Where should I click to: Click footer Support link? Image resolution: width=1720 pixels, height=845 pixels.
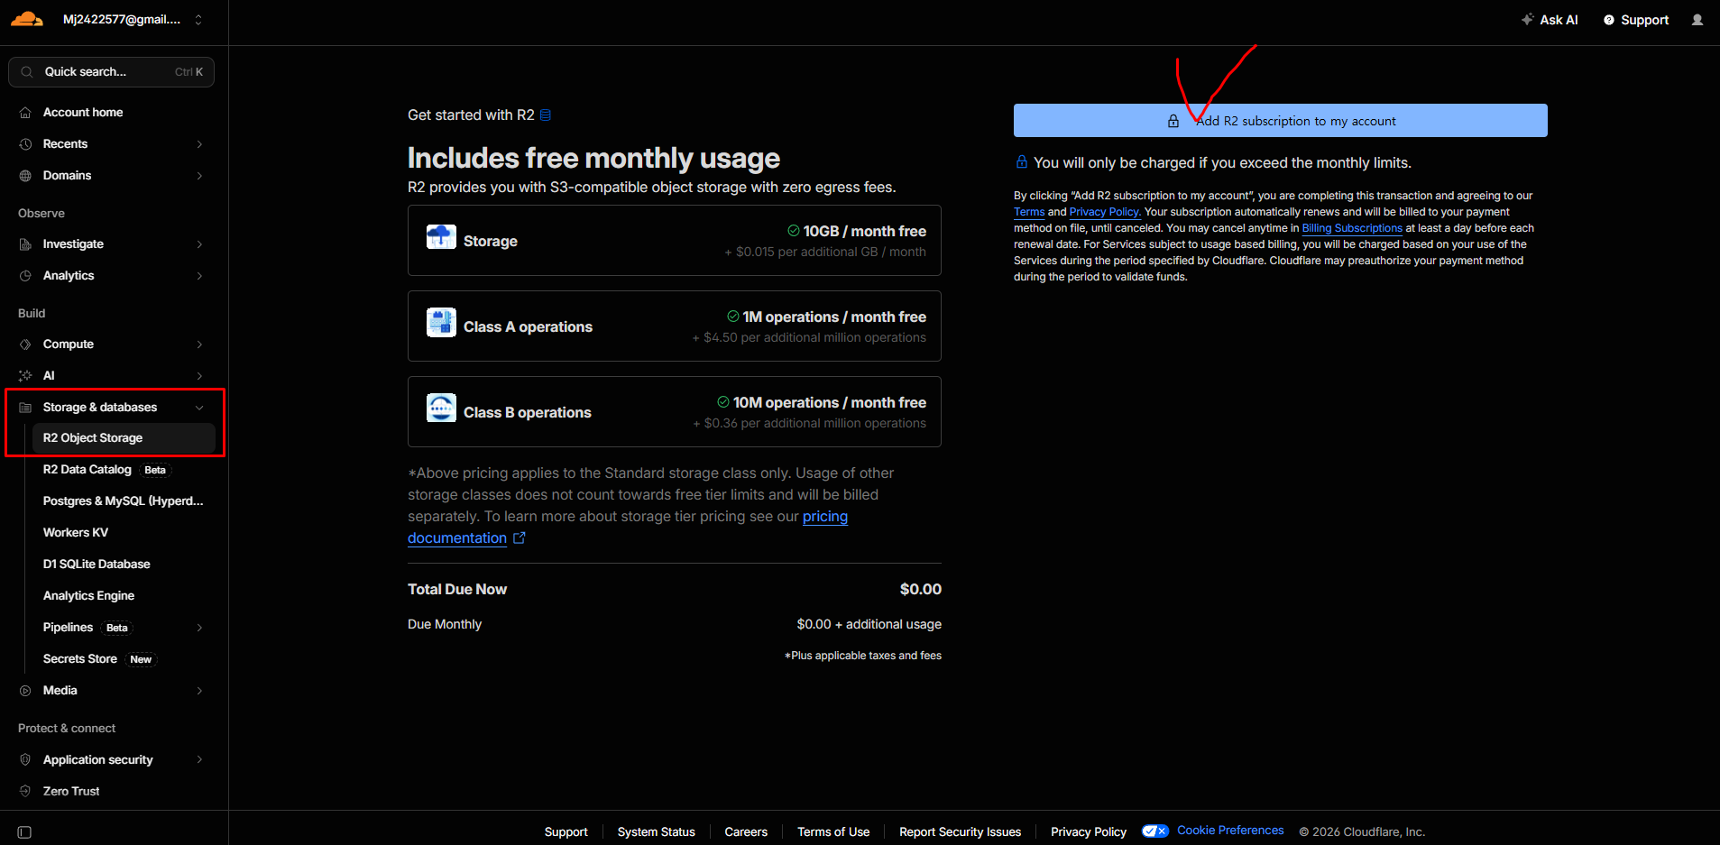click(566, 832)
